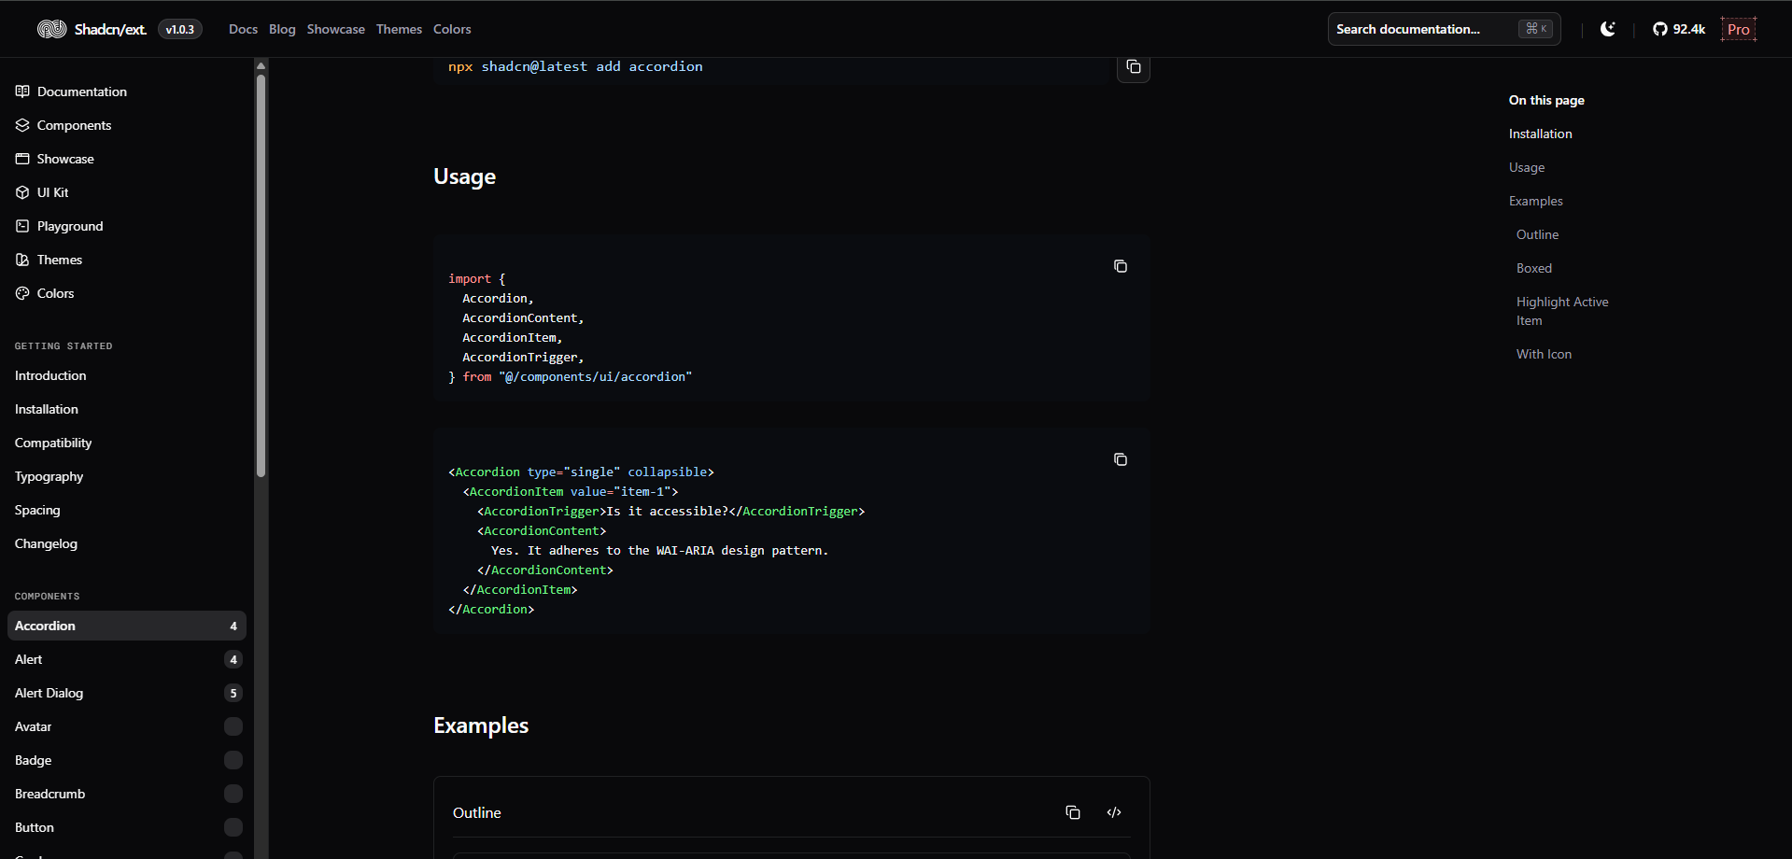Toggle dark mode with moon icon

click(1607, 29)
